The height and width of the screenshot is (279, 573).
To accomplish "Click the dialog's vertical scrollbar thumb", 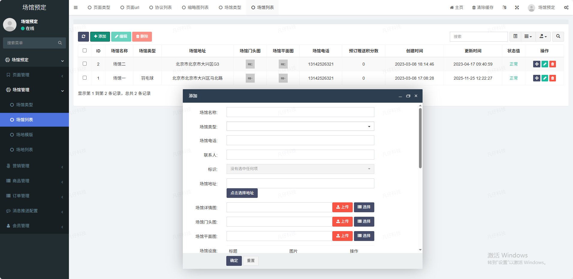I will 420,138.
